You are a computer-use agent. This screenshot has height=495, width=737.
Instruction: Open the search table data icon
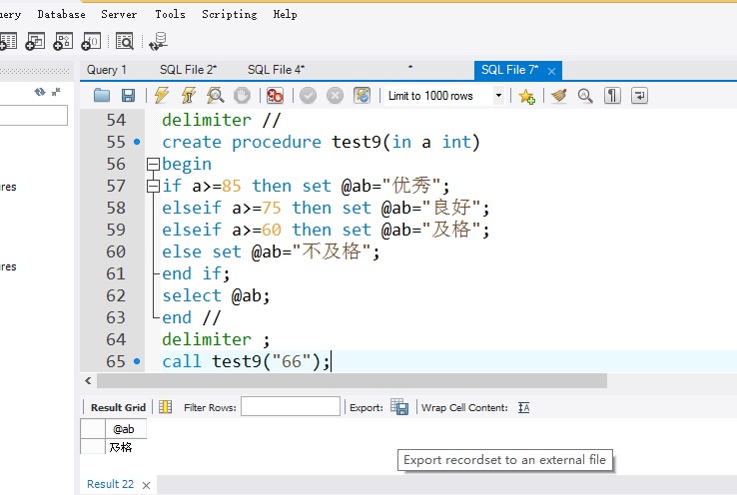tap(125, 41)
